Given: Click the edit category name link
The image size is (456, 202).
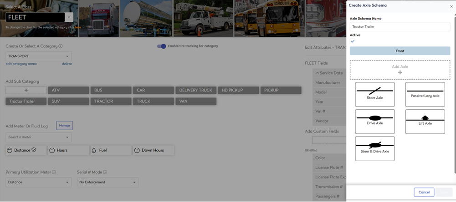Looking at the screenshot, I should (x=21, y=64).
